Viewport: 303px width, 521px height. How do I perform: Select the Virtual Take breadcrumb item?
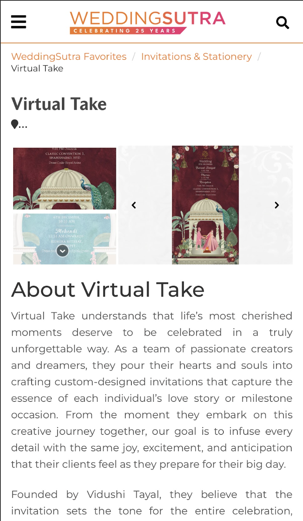(37, 68)
